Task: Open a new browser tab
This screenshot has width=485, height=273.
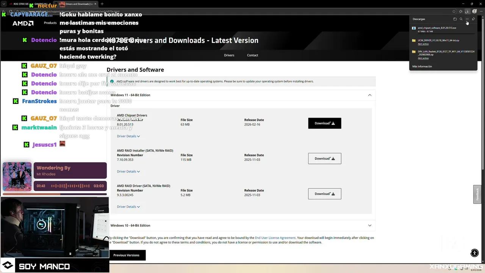Action: click(102, 4)
